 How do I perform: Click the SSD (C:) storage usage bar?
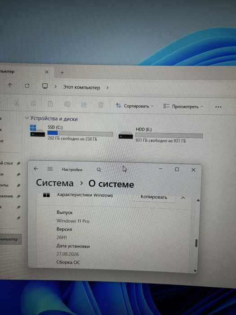(80, 133)
